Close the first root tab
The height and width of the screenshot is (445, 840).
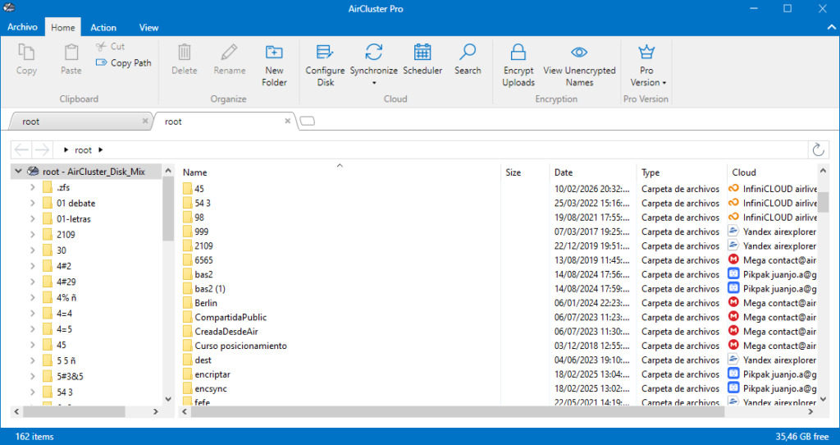(x=145, y=122)
